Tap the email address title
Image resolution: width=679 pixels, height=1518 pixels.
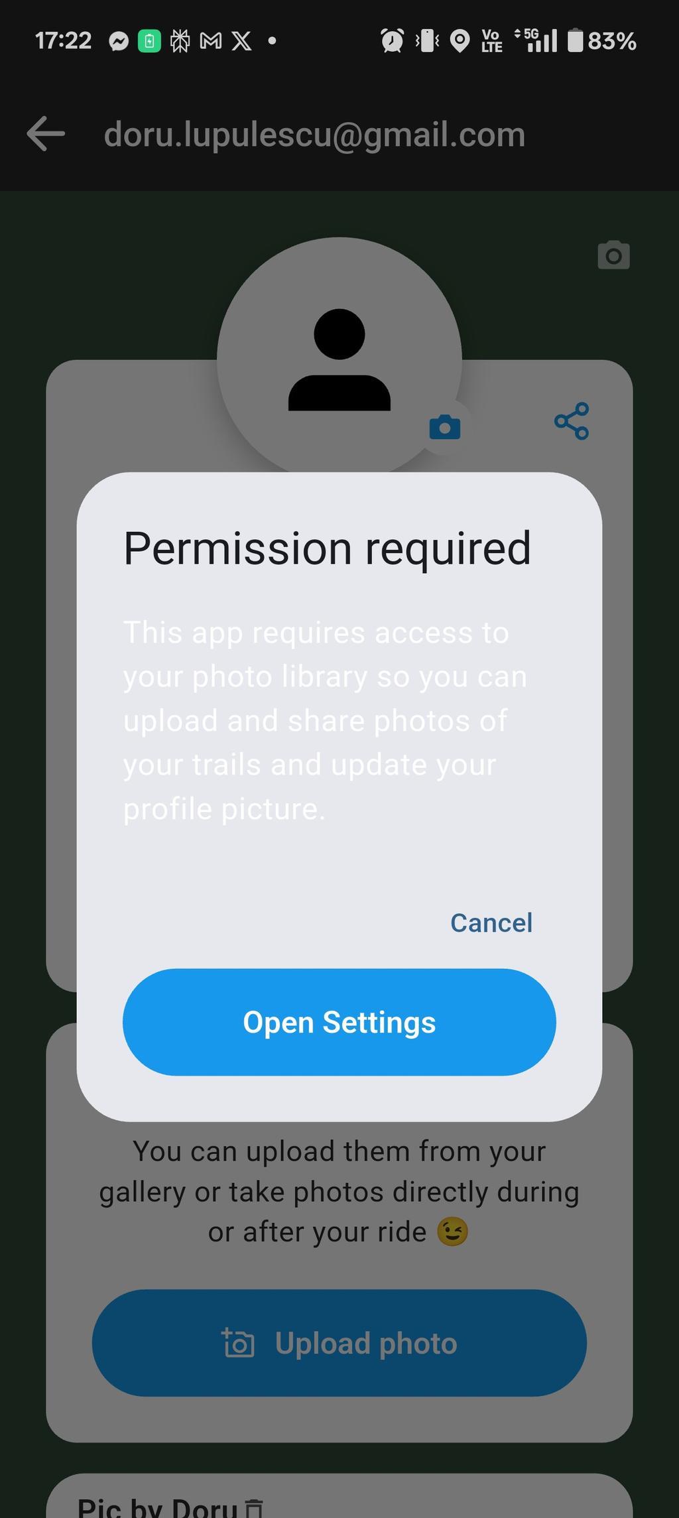[x=315, y=135]
